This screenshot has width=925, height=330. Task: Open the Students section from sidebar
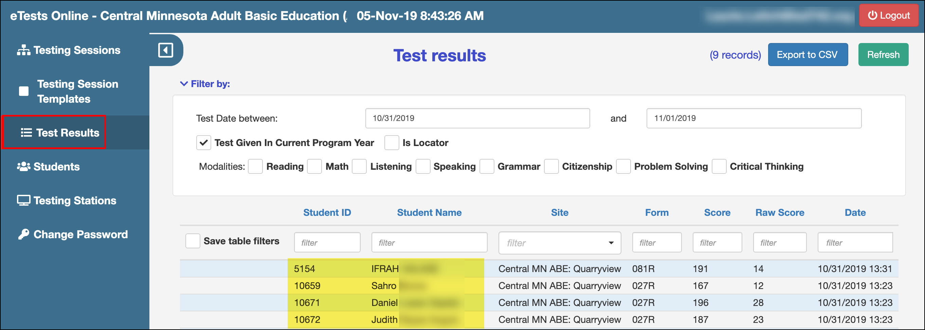pyautogui.click(x=56, y=166)
